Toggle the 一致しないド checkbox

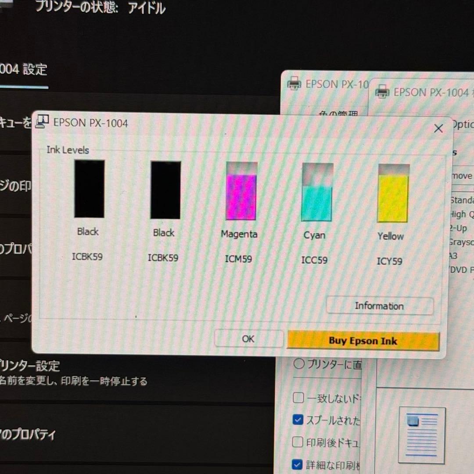[x=298, y=398]
